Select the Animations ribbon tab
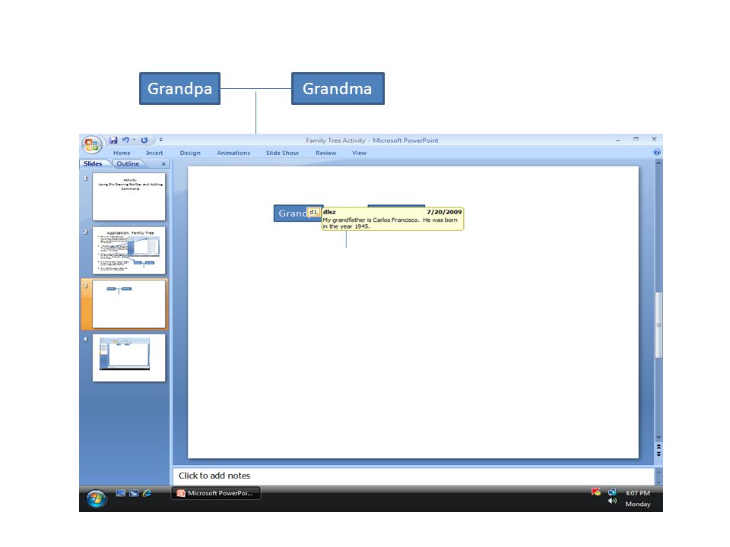This screenshot has width=730, height=547. 233,153
